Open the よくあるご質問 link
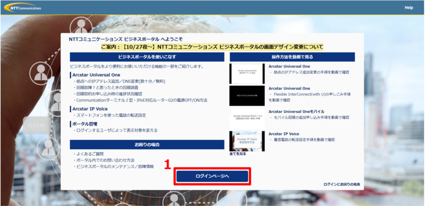Viewport: 425px width, 206px height. pyautogui.click(x=89, y=154)
